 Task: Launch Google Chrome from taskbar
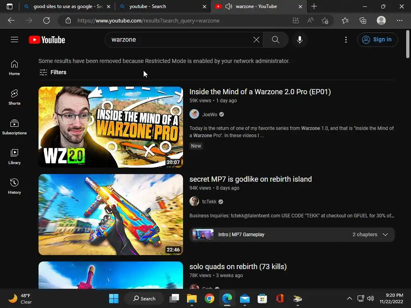click(210, 298)
